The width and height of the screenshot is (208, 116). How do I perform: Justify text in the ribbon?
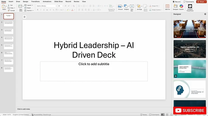coord(89,10)
